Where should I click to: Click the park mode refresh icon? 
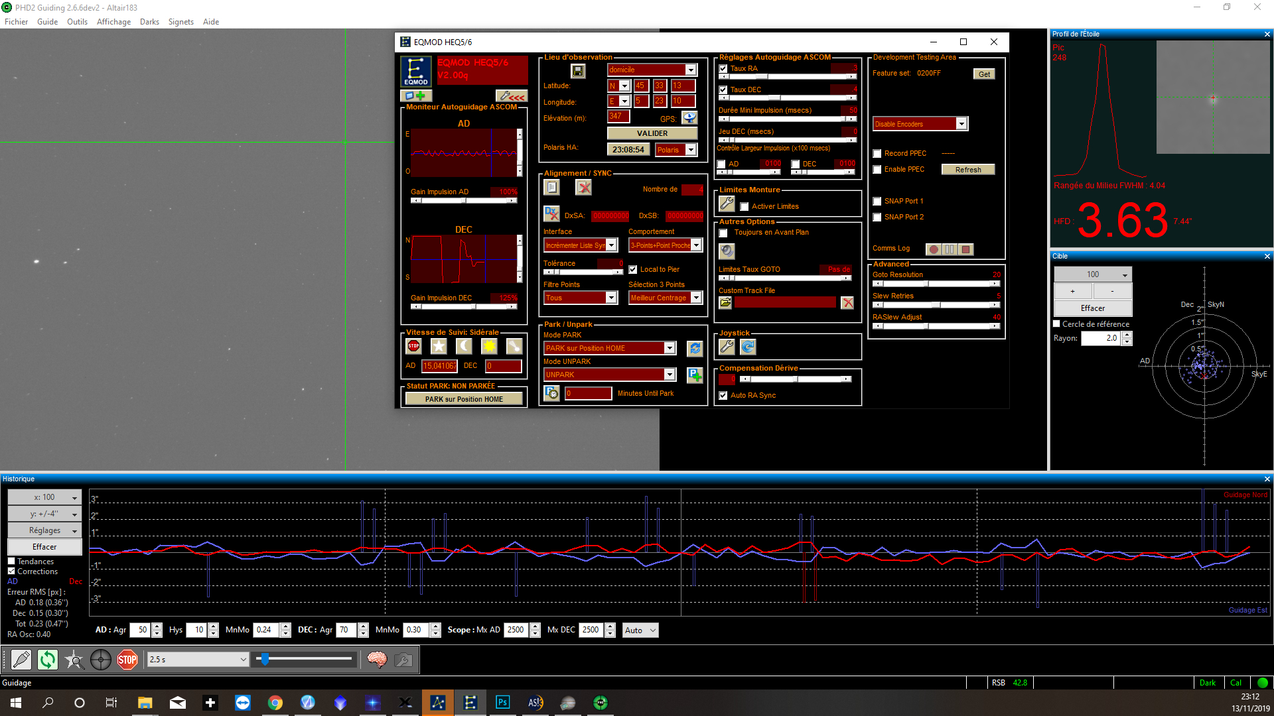point(695,348)
